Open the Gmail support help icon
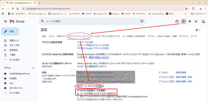This screenshot has width=208, height=102. coord(177,21)
